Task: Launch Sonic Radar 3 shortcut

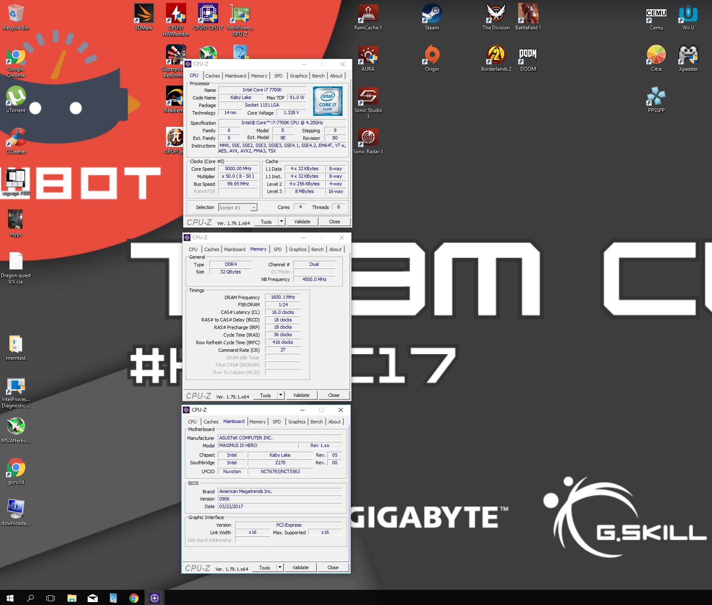Action: [368, 141]
